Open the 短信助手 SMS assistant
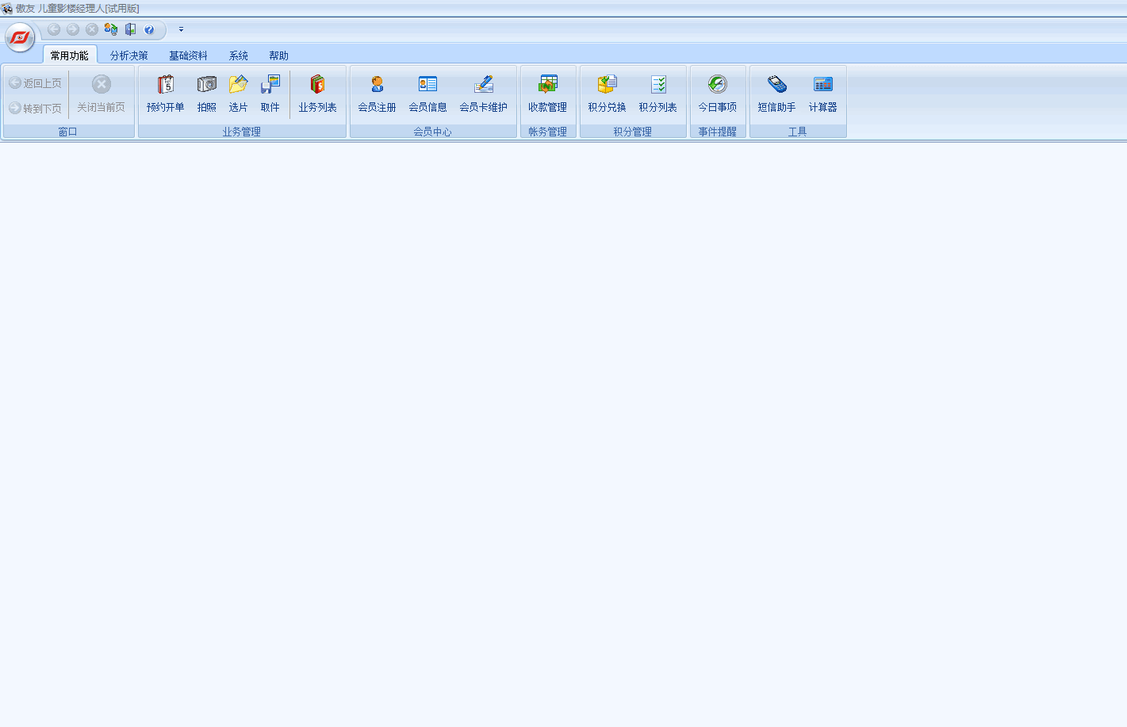Viewport: 1127px width, 727px height. [x=776, y=94]
